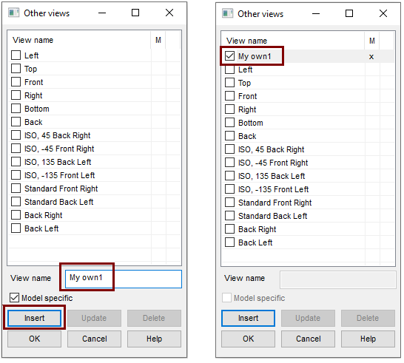Click the Other views icon in left title bar
This screenshot has height=363, width=404.
(13, 13)
